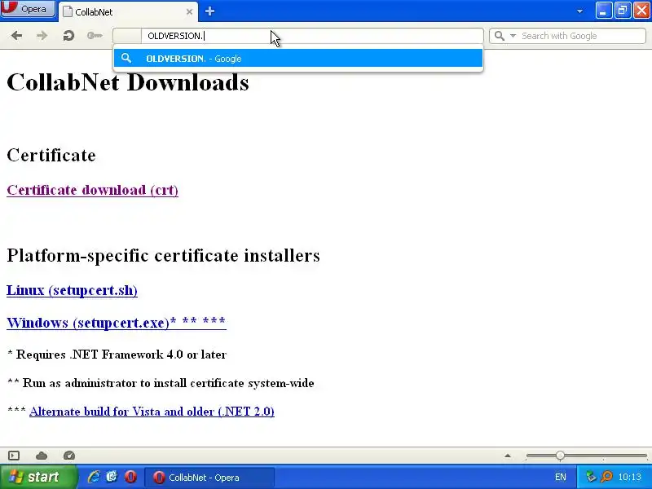This screenshot has width=652, height=489.
Task: Expand the search engine dropdown arrow
Action: (513, 36)
